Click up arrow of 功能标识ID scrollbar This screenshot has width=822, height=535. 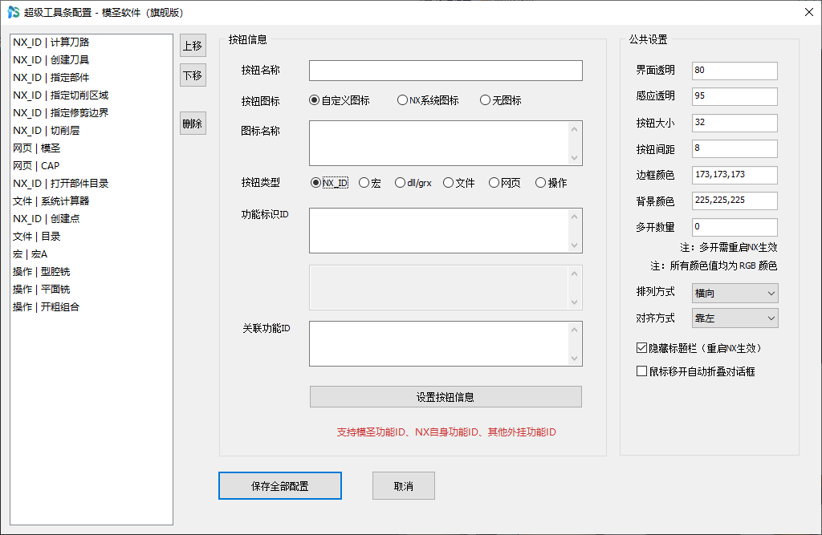[575, 217]
